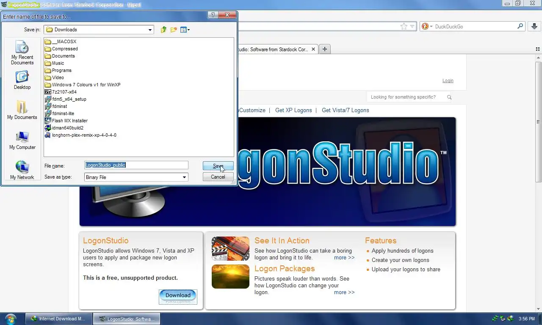Open My Computer in save dialog sidebar

coord(22,140)
